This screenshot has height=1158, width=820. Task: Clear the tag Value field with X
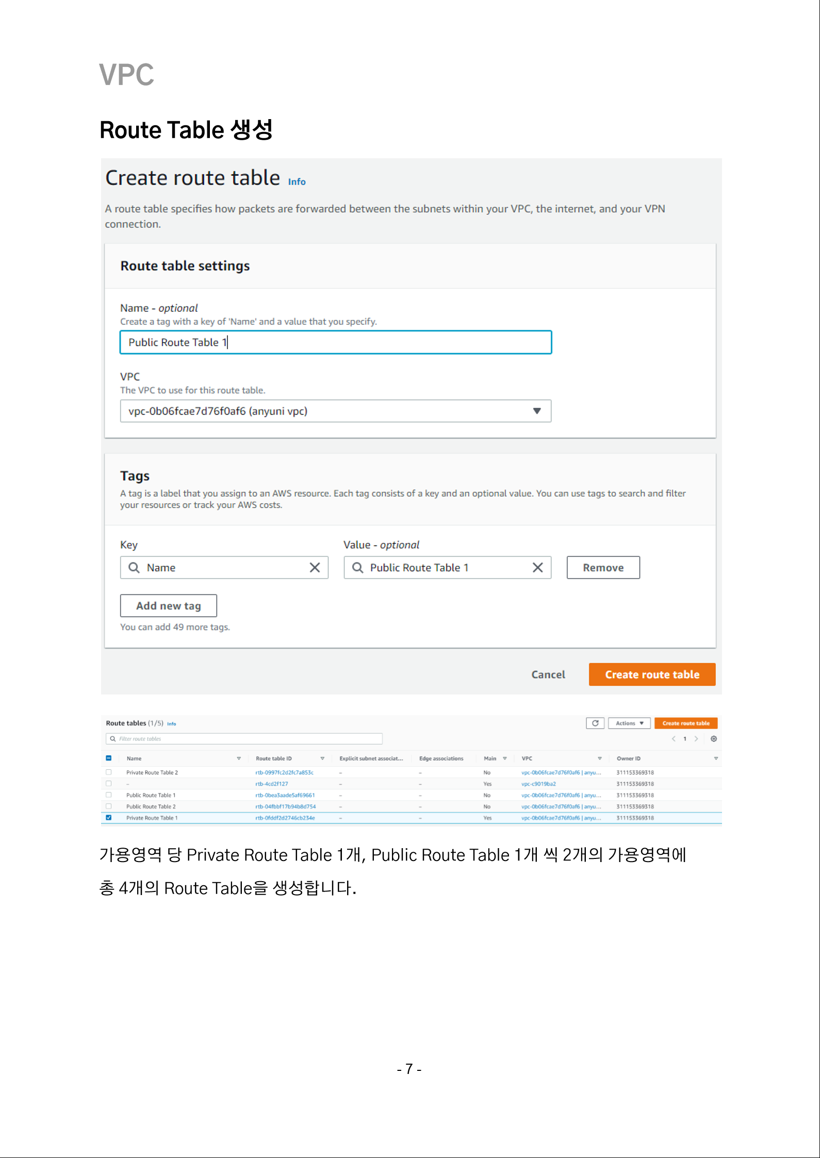click(537, 567)
